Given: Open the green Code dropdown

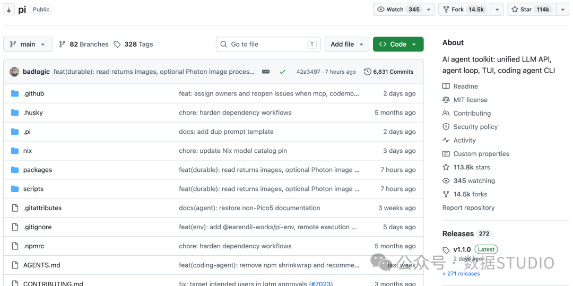Looking at the screenshot, I should click(398, 44).
